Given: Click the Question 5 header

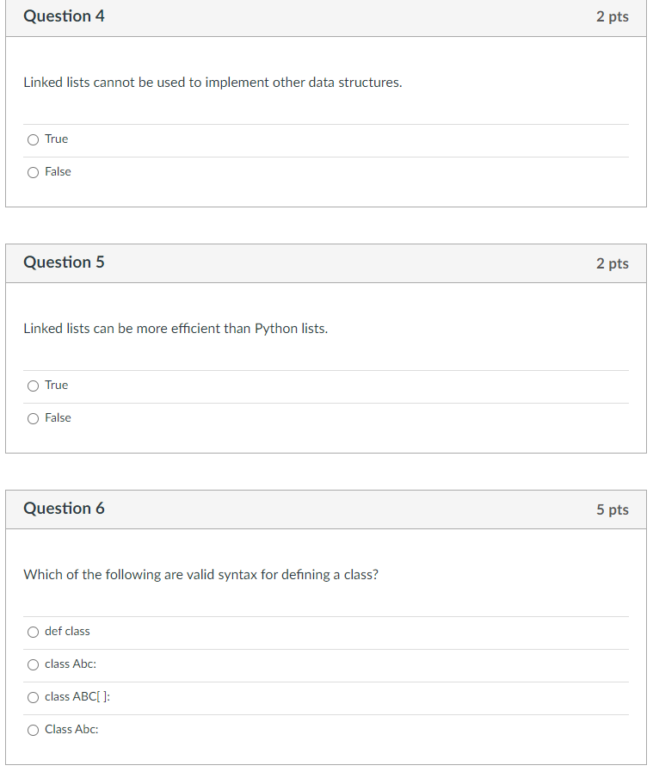Looking at the screenshot, I should tap(65, 262).
